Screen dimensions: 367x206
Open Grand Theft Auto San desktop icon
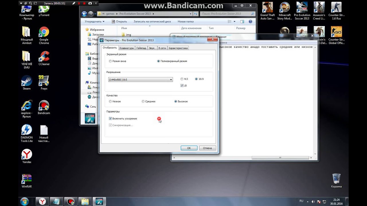pos(268,11)
